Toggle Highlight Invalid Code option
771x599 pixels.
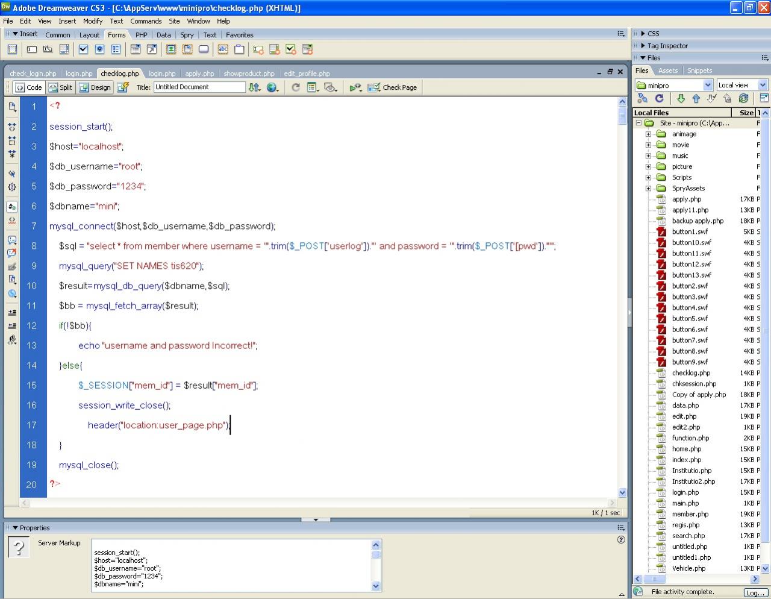point(12,220)
